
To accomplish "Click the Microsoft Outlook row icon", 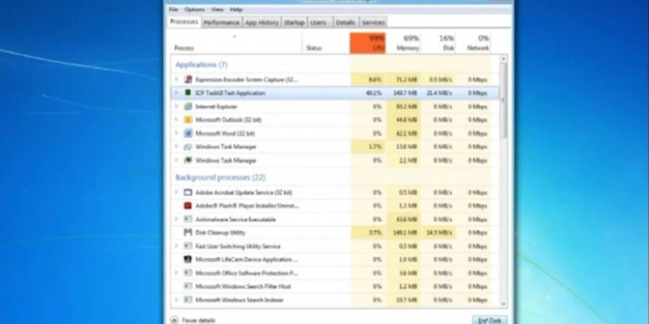I will coord(188,120).
